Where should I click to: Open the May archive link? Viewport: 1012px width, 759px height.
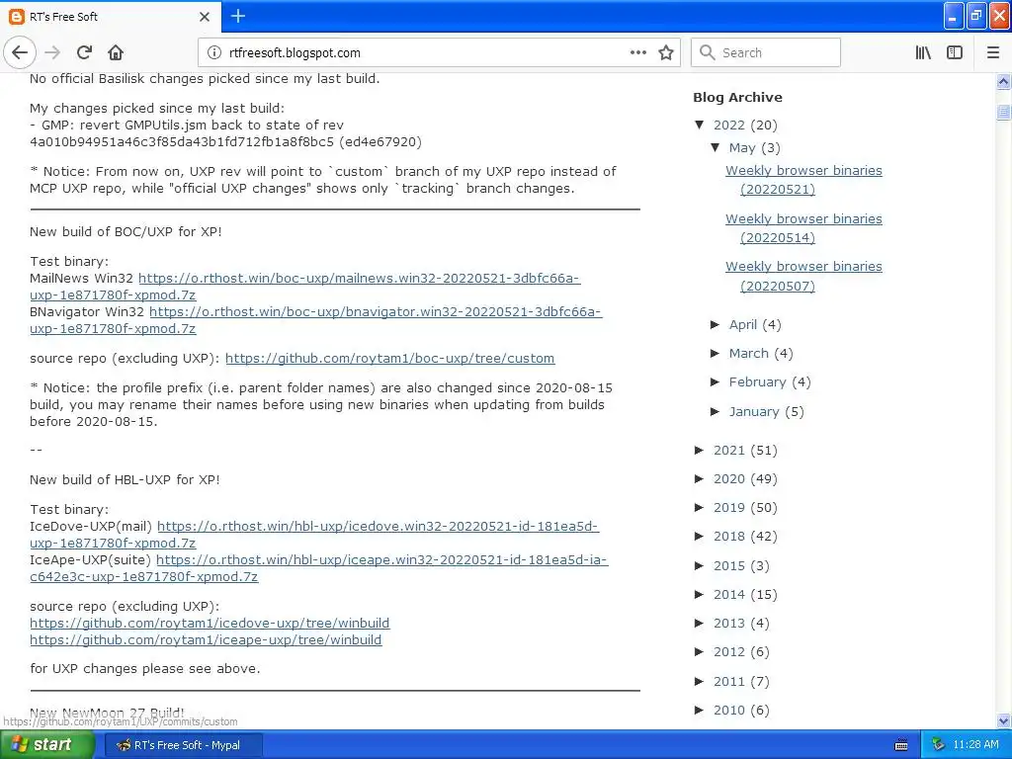[742, 148]
